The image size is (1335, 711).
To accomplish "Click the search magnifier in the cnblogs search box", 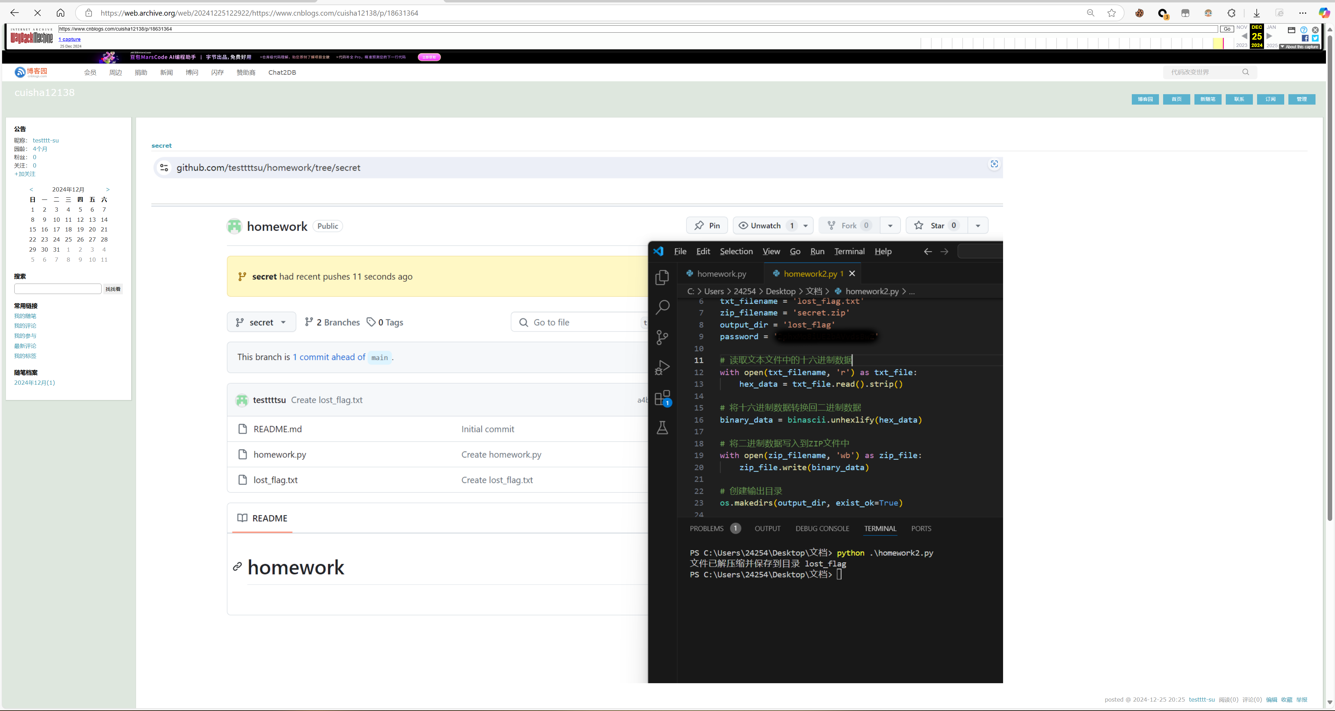I will click(x=1246, y=72).
